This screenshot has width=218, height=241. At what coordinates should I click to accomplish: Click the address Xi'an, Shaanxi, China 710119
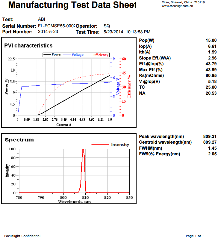click(183, 2)
